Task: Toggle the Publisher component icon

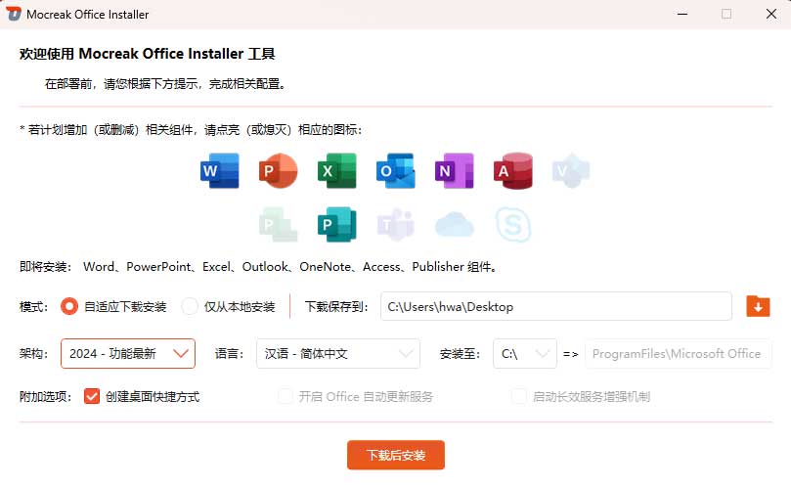Action: tap(337, 225)
